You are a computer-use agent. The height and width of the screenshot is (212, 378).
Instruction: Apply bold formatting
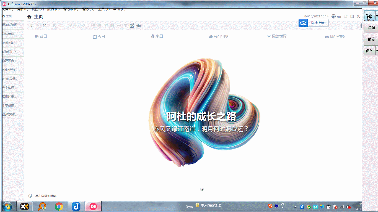click(x=54, y=26)
